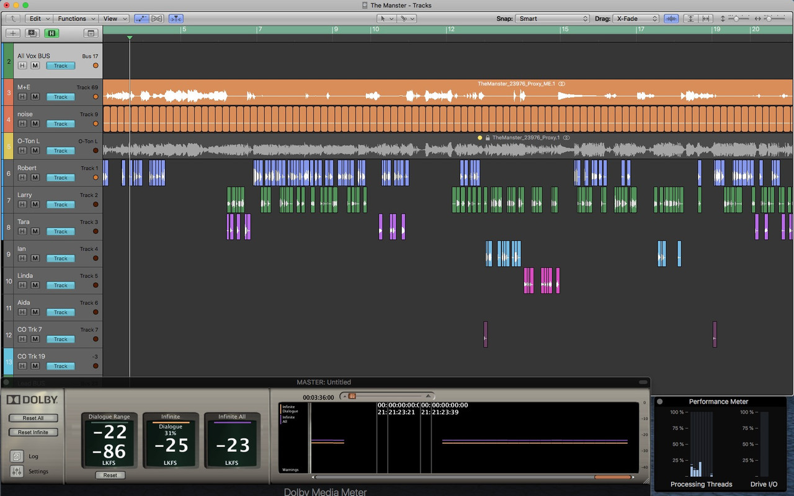Click the lock icon on TheManster_23976_Proxy.1 region

(488, 138)
